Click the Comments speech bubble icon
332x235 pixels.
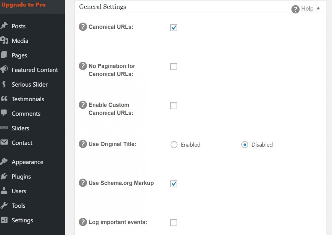(4, 113)
